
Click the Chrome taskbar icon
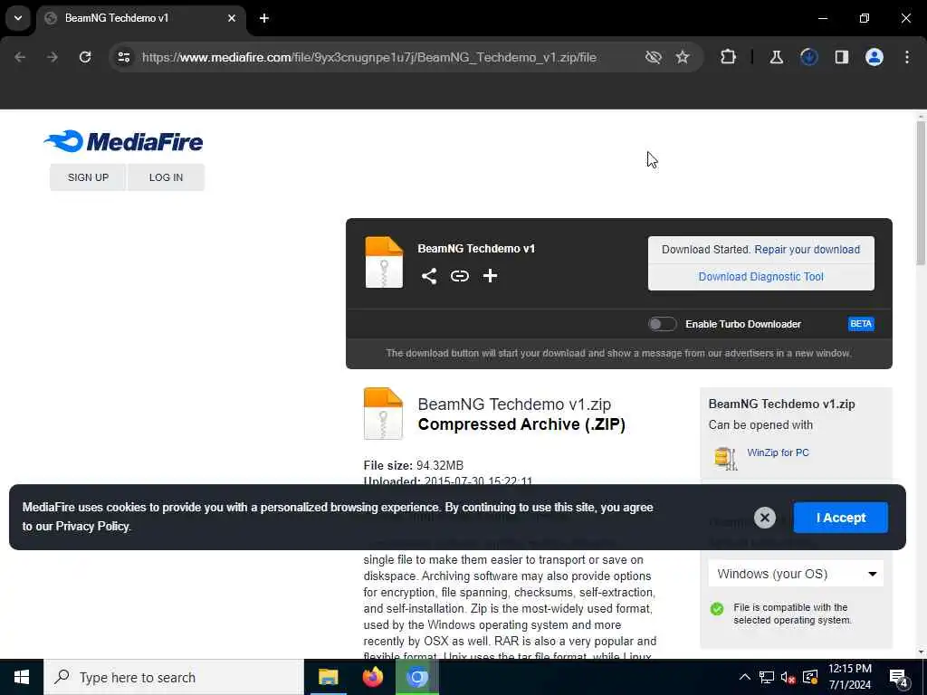click(x=416, y=677)
